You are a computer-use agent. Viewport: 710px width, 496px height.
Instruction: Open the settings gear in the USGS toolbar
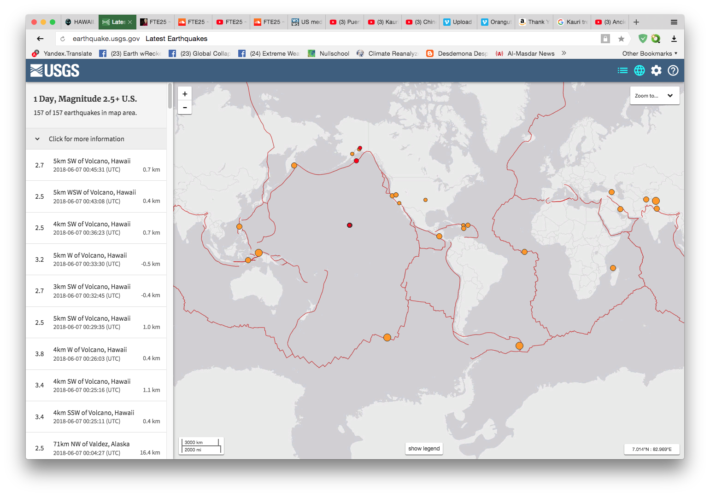(x=656, y=70)
